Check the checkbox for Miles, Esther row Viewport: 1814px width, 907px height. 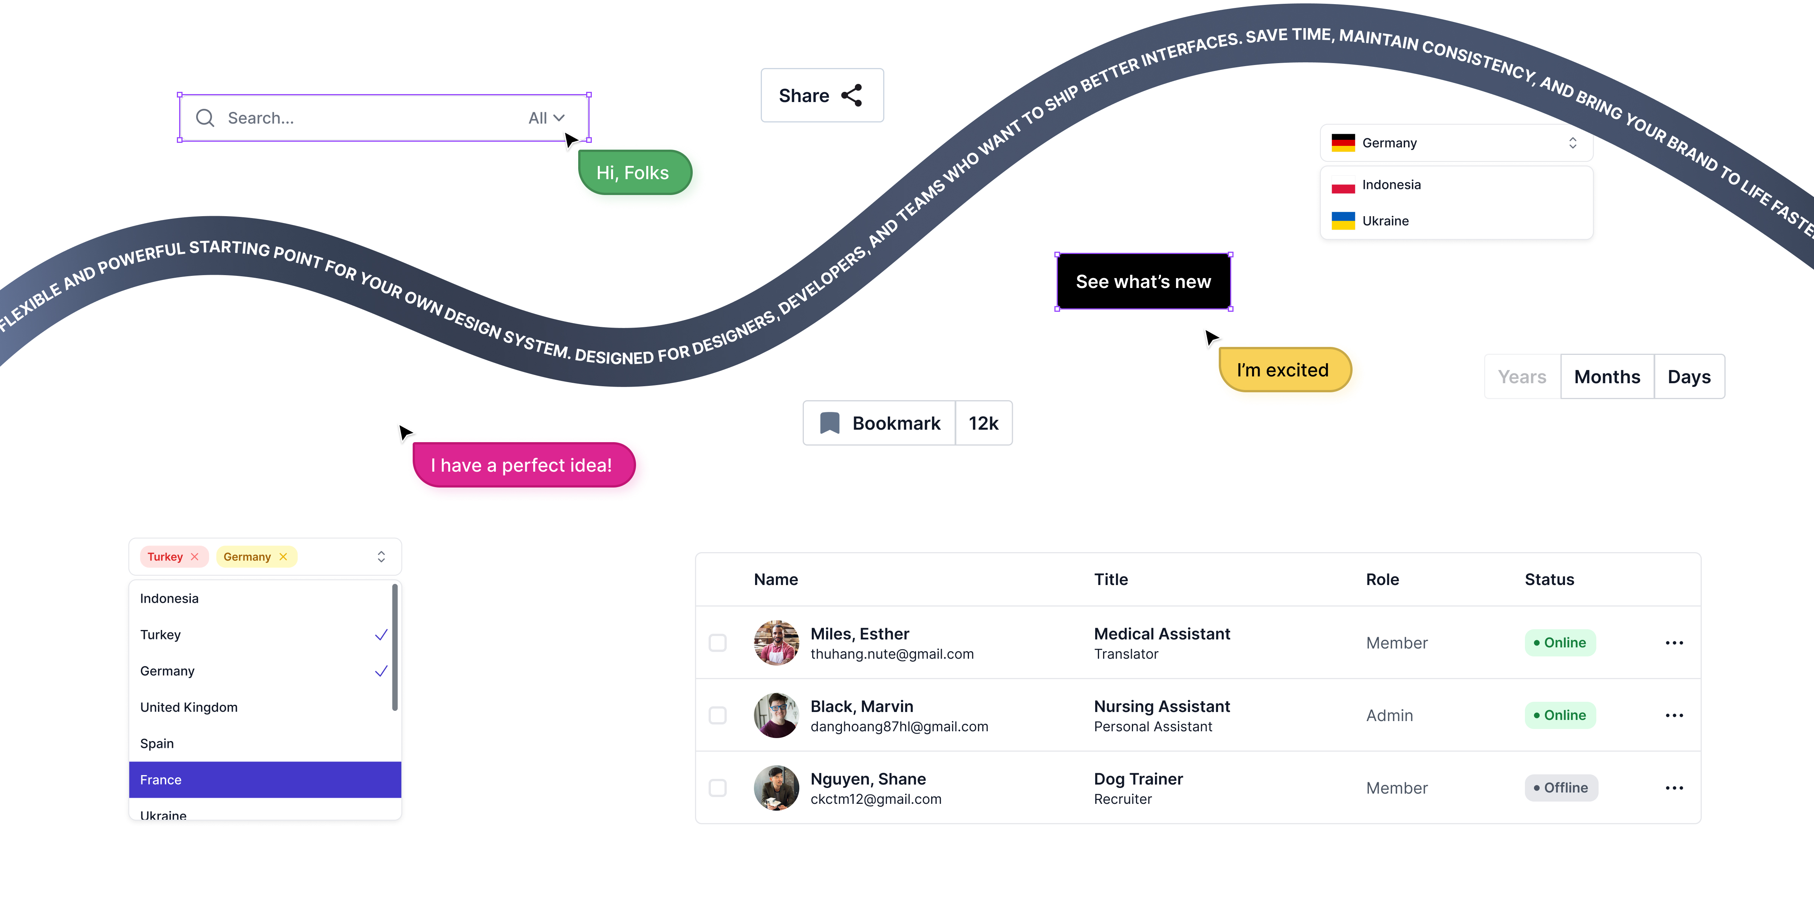point(718,643)
